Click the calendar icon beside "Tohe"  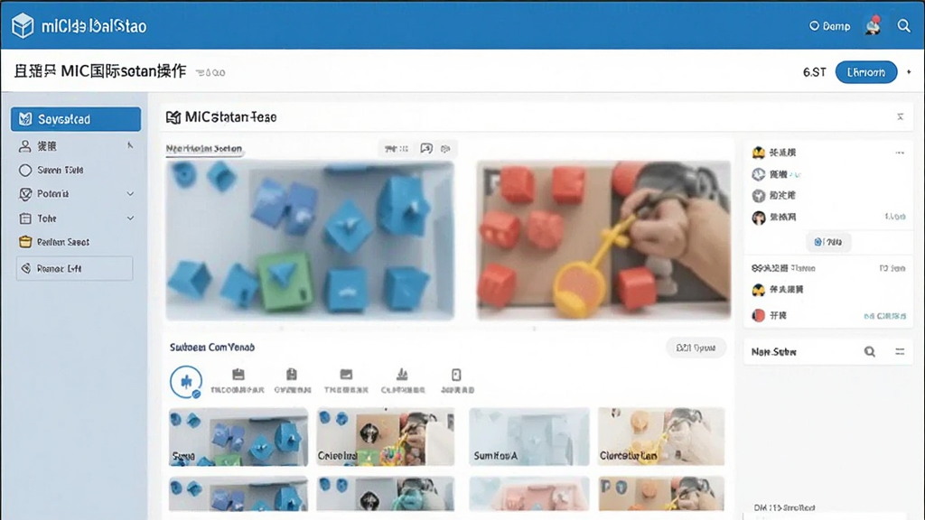[25, 218]
